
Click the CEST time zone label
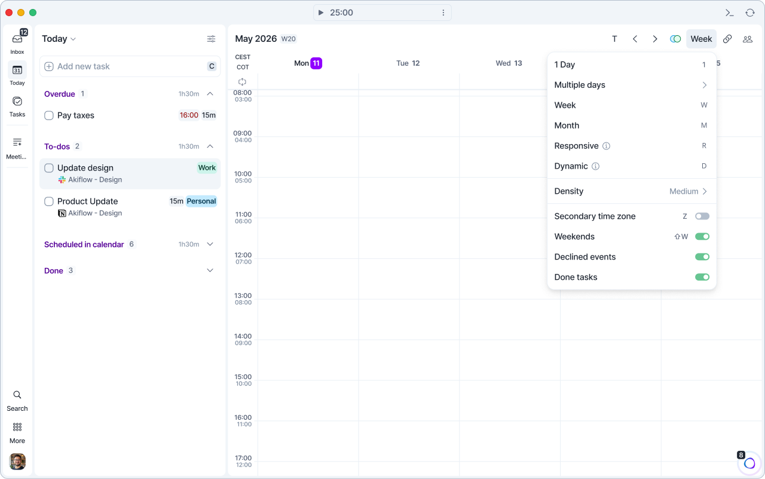pos(243,57)
